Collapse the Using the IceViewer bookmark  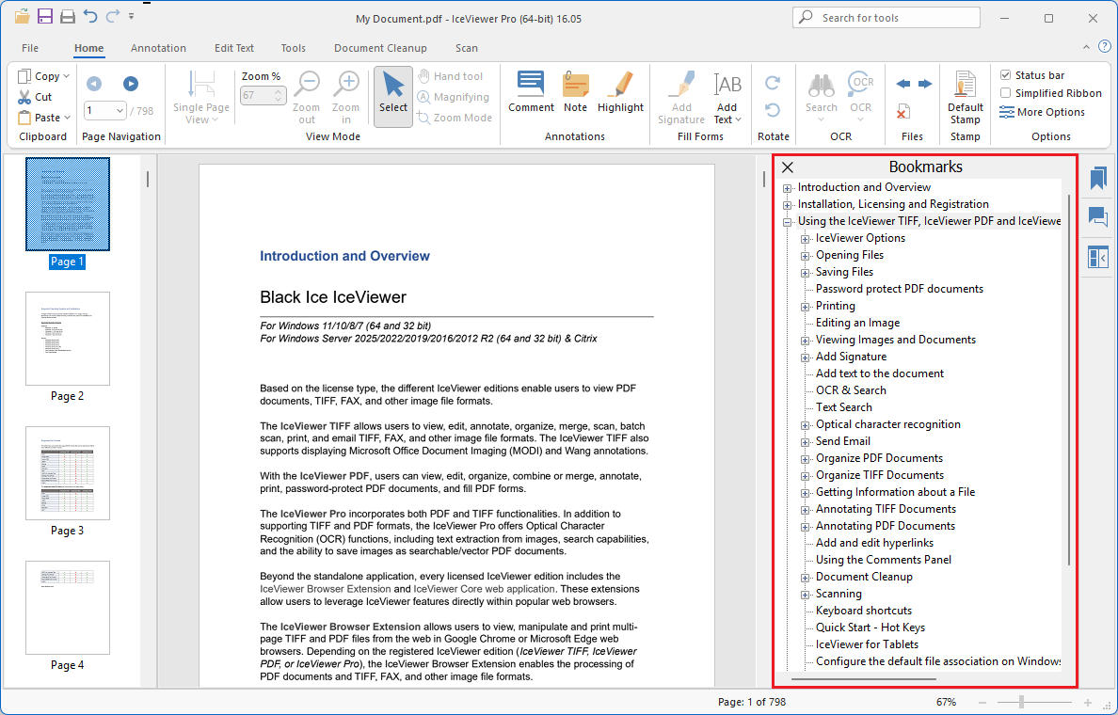(787, 222)
